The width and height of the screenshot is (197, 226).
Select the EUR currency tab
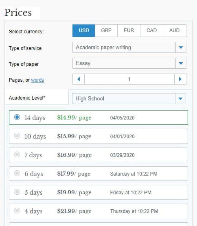pos(129,31)
